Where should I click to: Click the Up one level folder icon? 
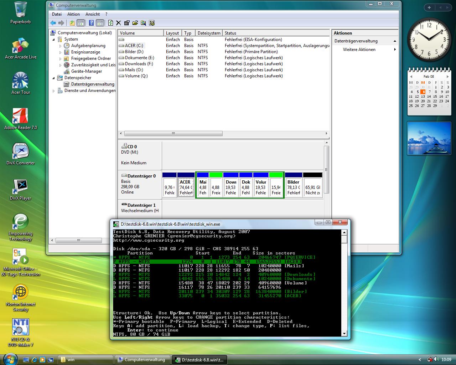click(72, 23)
